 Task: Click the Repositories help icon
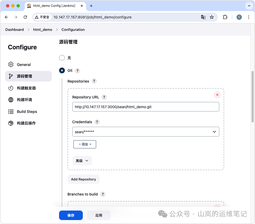coord(94,81)
